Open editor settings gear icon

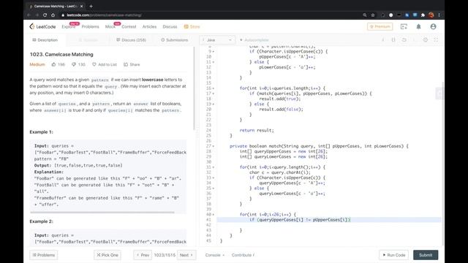coord(426,40)
